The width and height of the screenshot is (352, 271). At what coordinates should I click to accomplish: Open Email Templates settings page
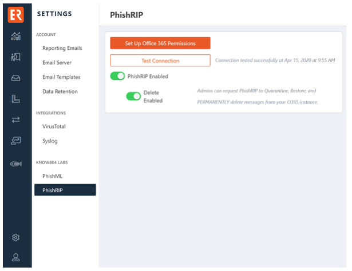tap(61, 77)
